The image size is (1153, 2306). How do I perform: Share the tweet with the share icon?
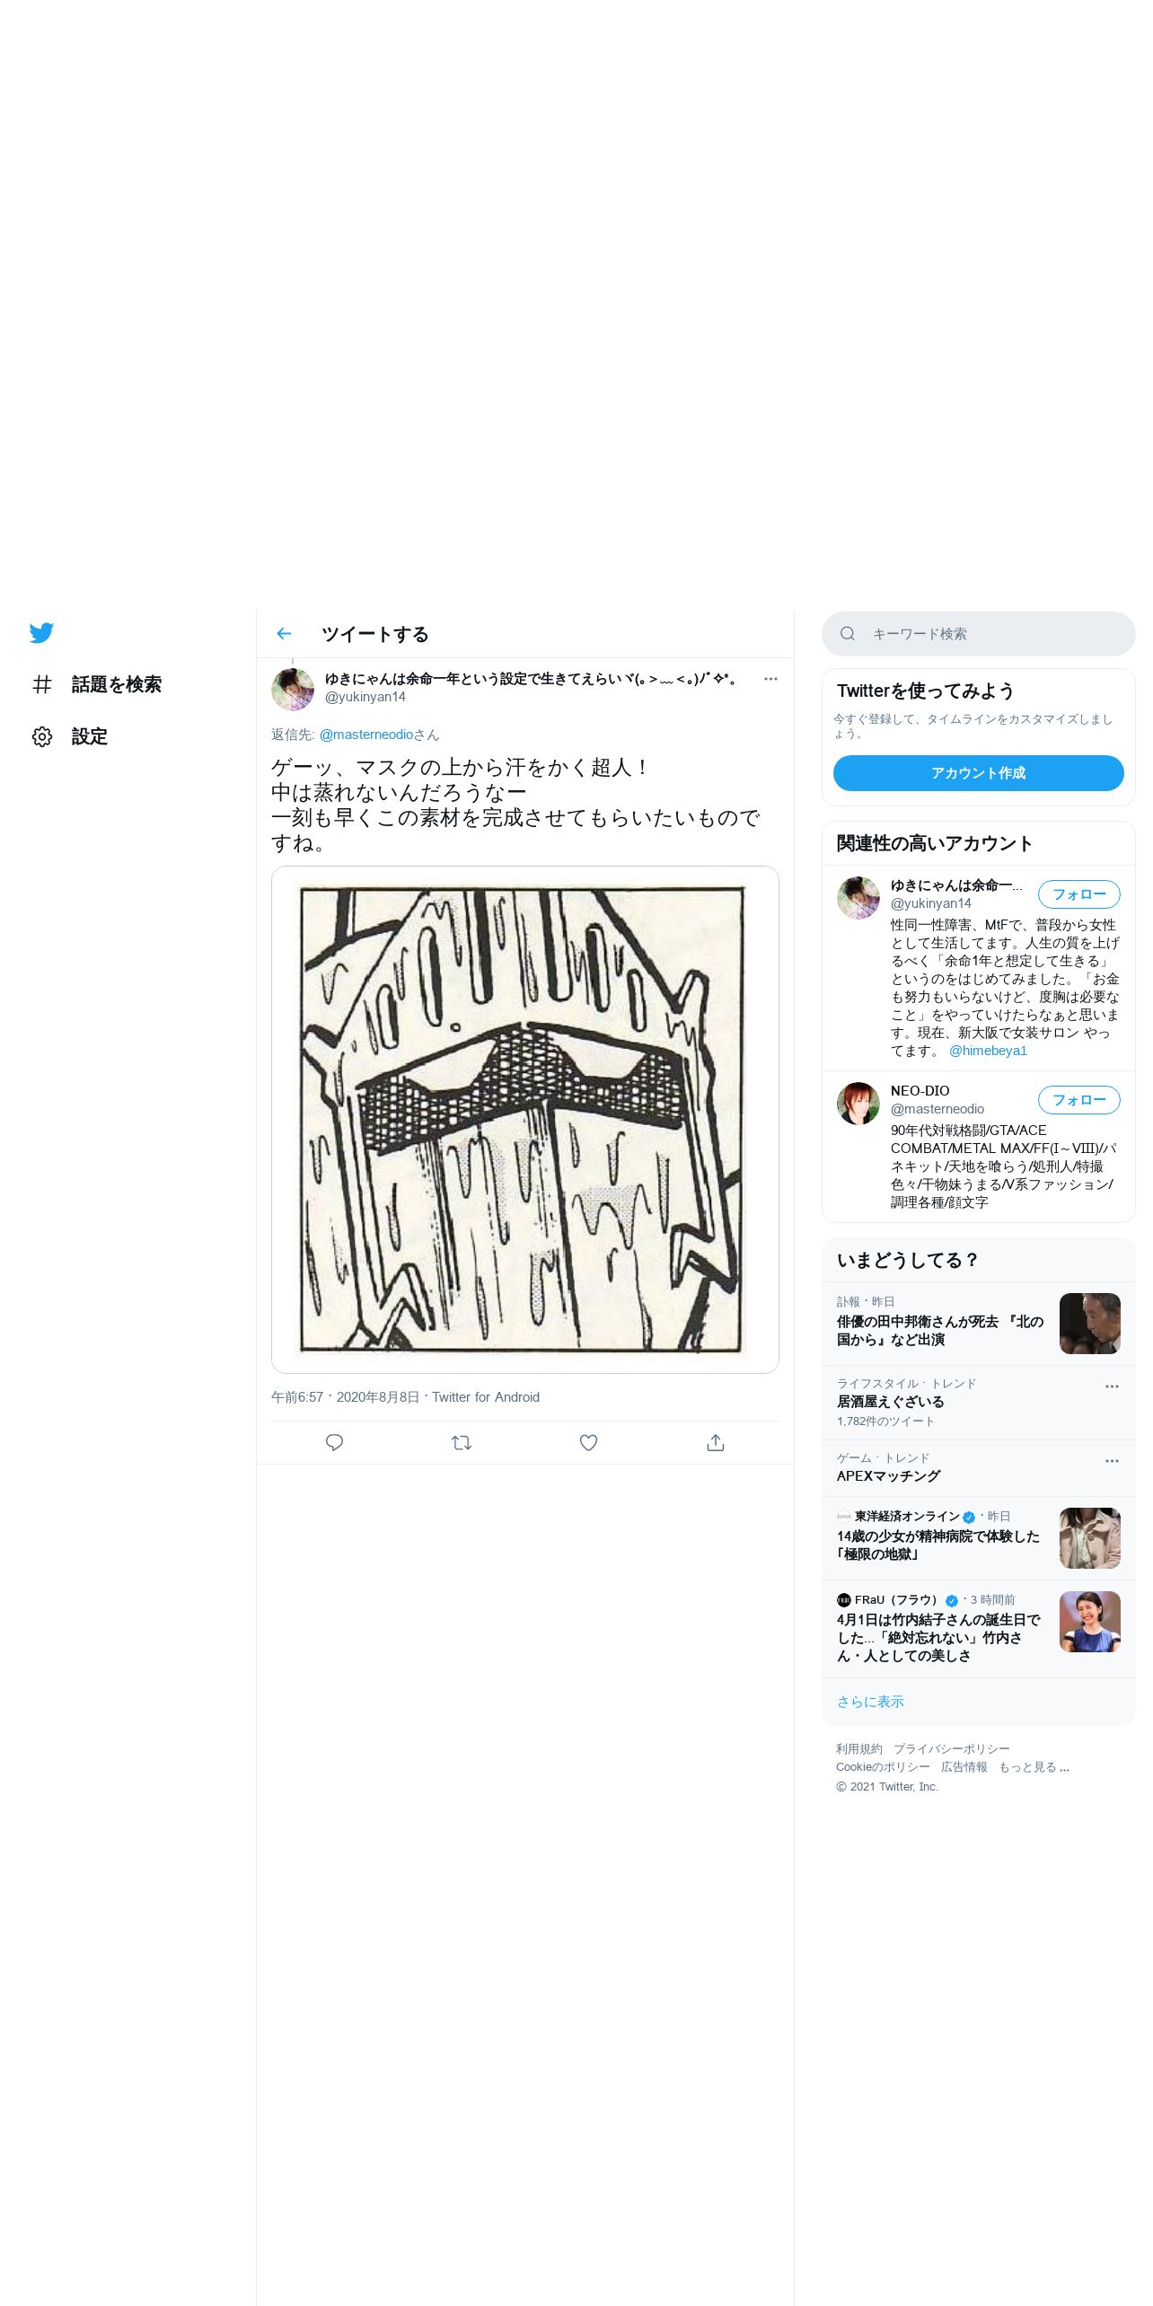[x=716, y=1442]
